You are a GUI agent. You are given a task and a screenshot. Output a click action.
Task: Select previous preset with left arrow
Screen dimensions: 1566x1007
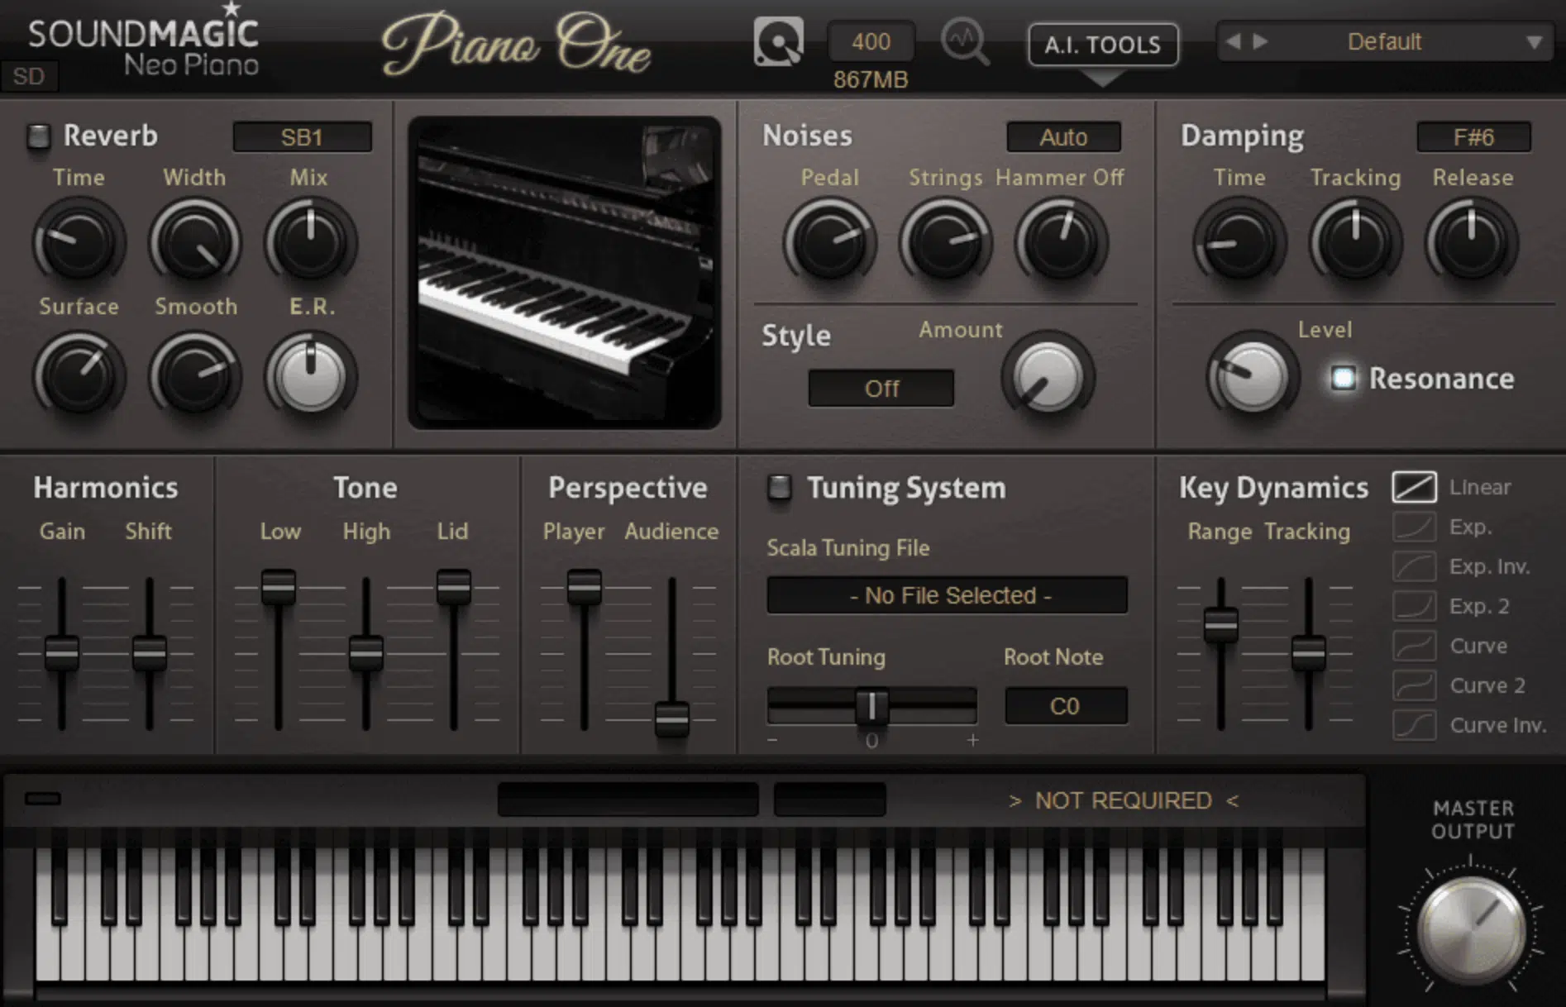[x=1233, y=41]
